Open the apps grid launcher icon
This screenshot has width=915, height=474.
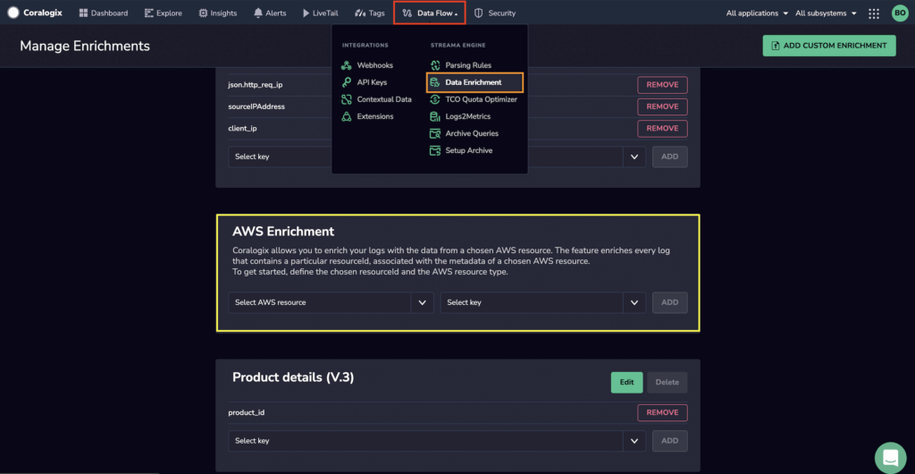tap(874, 13)
